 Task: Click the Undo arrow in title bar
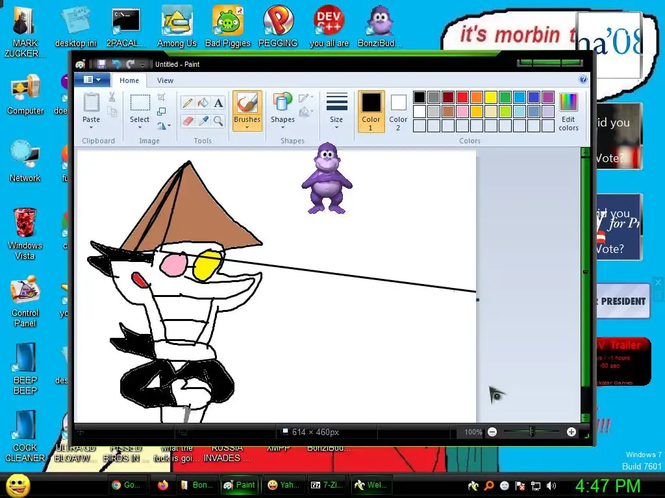click(116, 64)
